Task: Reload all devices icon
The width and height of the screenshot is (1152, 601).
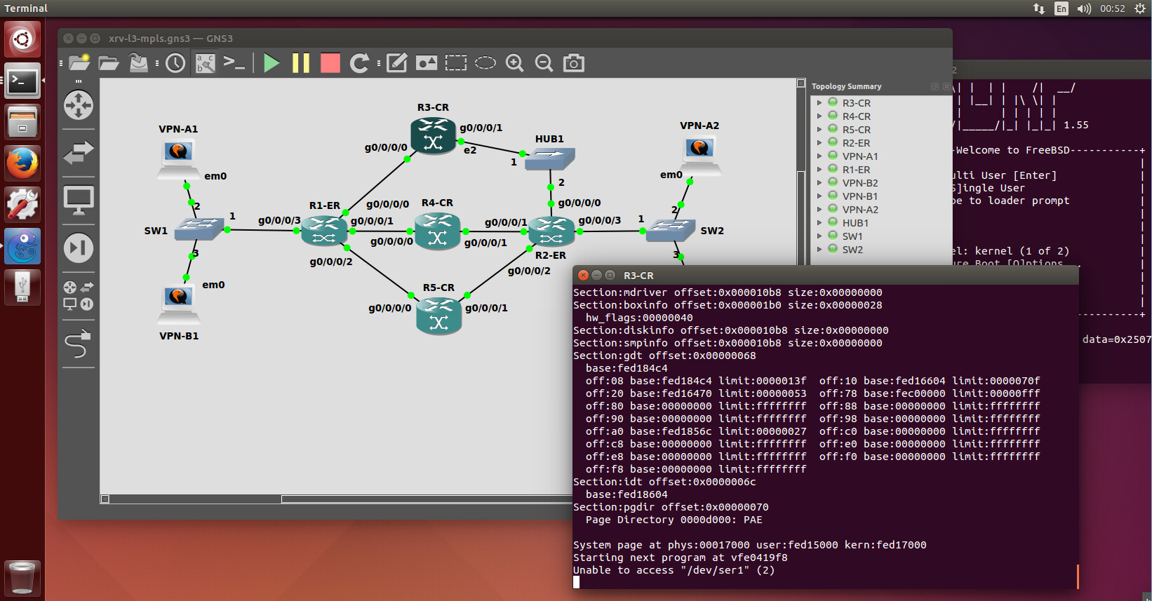Action: click(x=359, y=63)
